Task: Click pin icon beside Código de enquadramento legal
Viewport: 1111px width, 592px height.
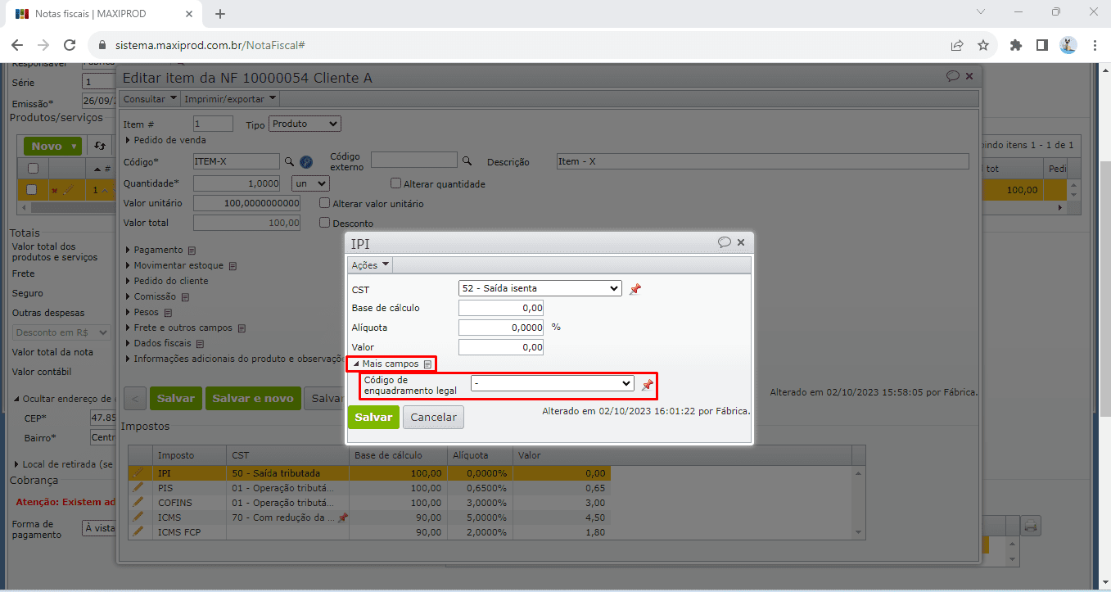Action: coord(647,384)
